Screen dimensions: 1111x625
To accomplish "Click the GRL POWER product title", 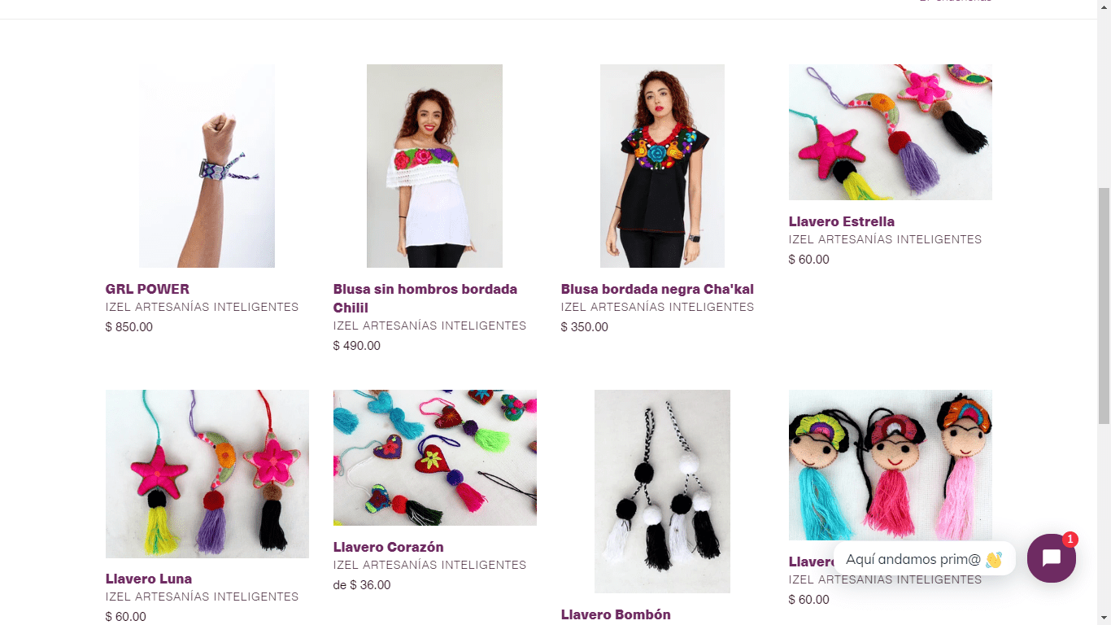I will (147, 289).
